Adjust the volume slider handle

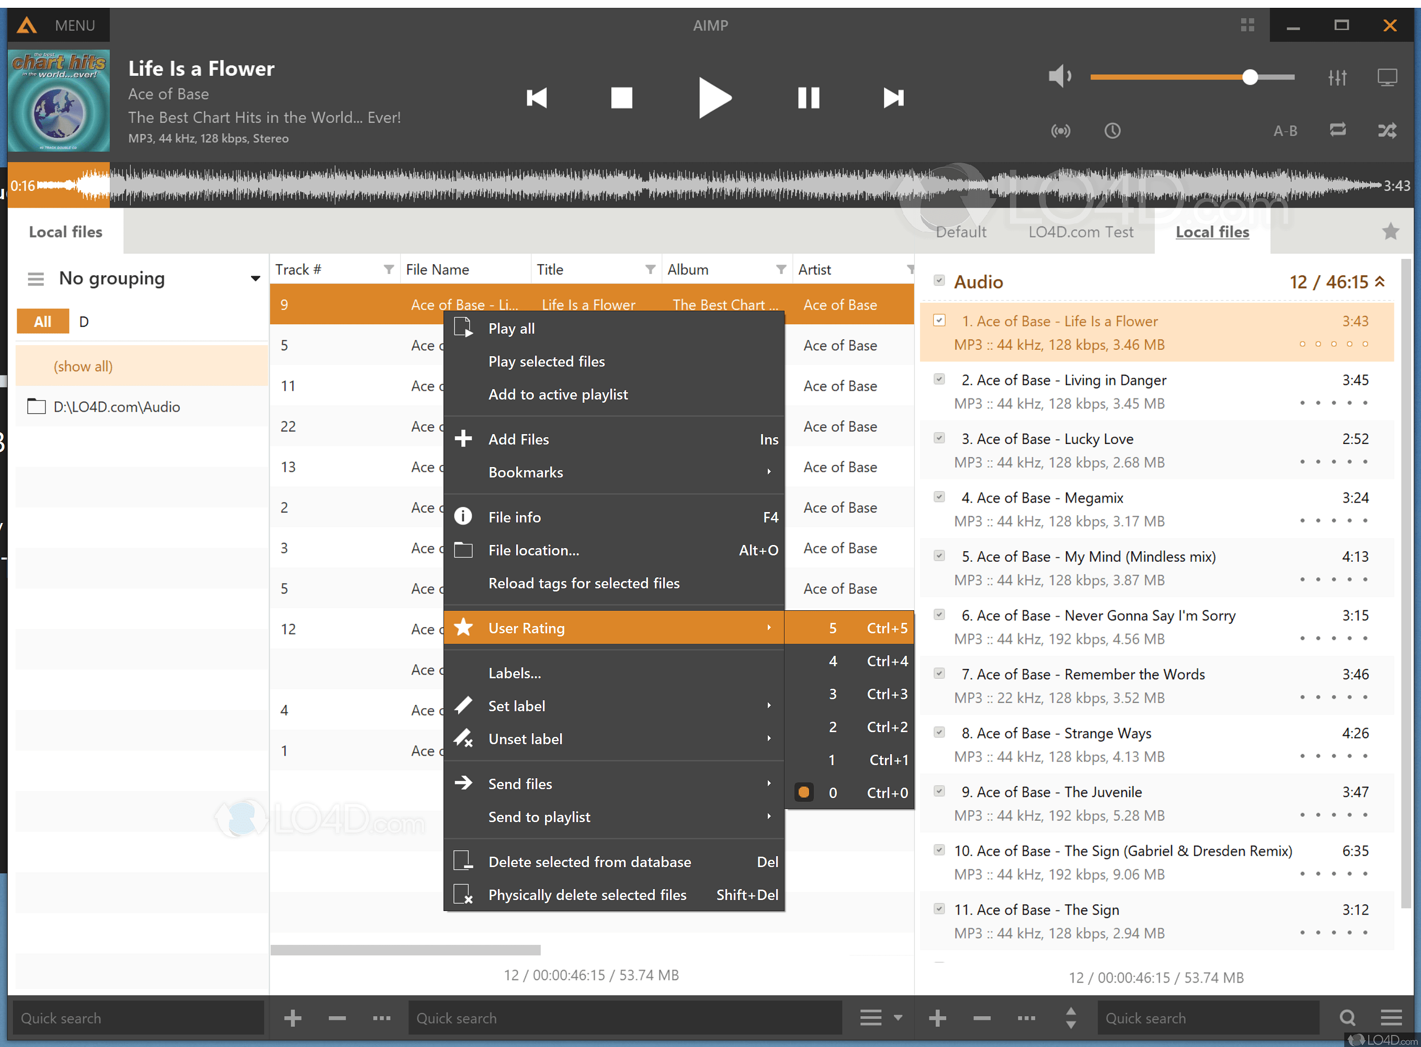tap(1250, 77)
